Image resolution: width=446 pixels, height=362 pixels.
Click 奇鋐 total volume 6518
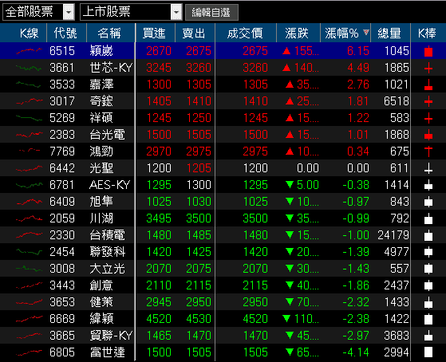(x=397, y=101)
